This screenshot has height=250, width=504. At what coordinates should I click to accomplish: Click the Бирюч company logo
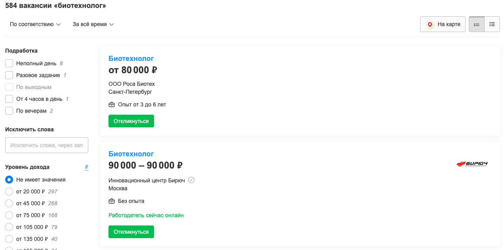472,164
